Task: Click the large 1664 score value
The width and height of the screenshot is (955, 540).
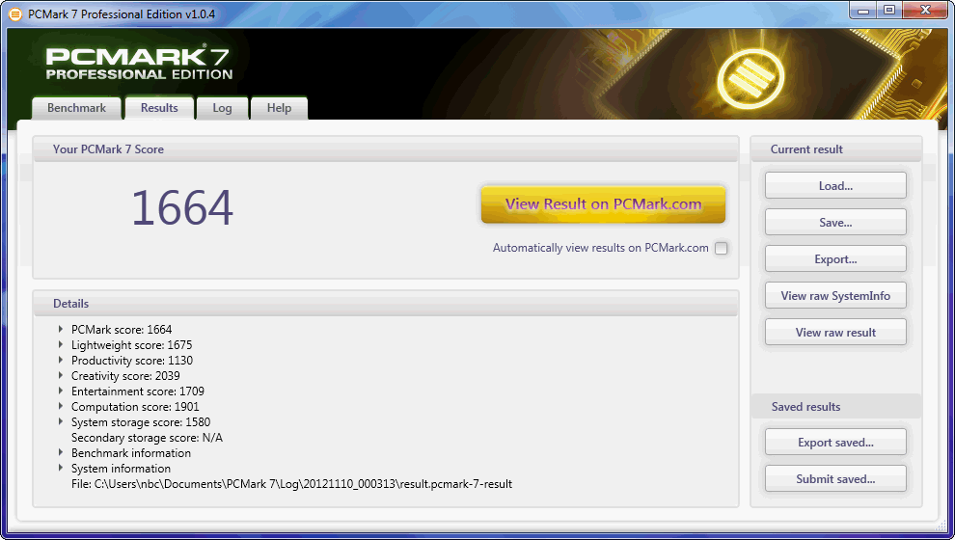Action: coord(182,208)
